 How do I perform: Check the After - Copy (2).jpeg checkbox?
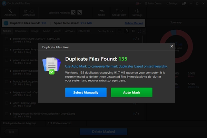click(6, 103)
